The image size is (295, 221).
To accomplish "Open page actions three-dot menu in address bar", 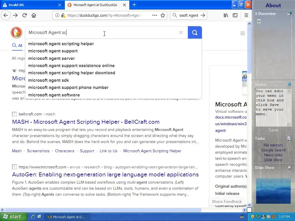I will click(155, 15).
